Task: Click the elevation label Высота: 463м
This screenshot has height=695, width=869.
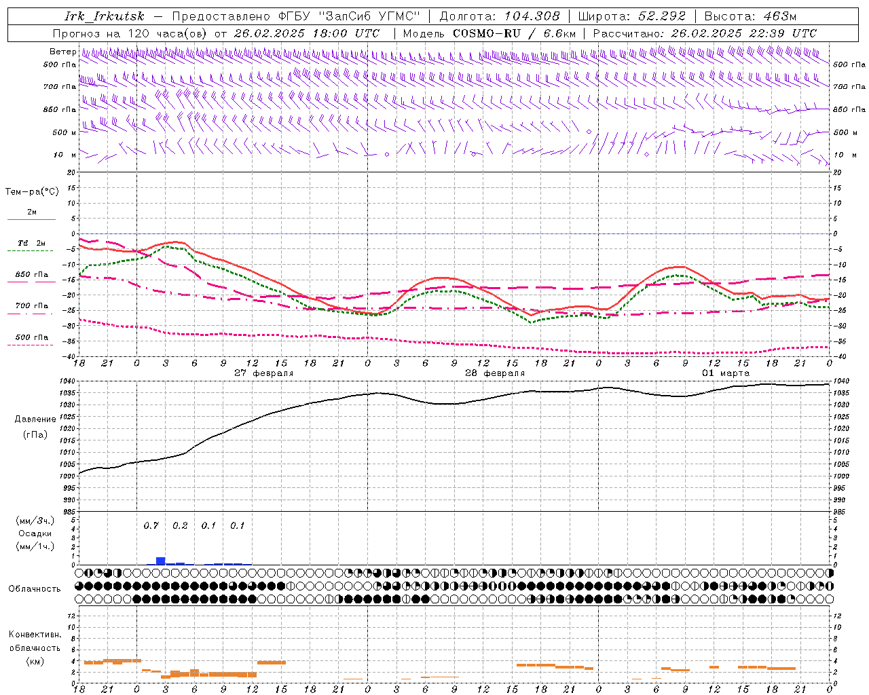Action: coord(750,16)
